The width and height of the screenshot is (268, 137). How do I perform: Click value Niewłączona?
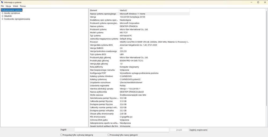[125, 123]
